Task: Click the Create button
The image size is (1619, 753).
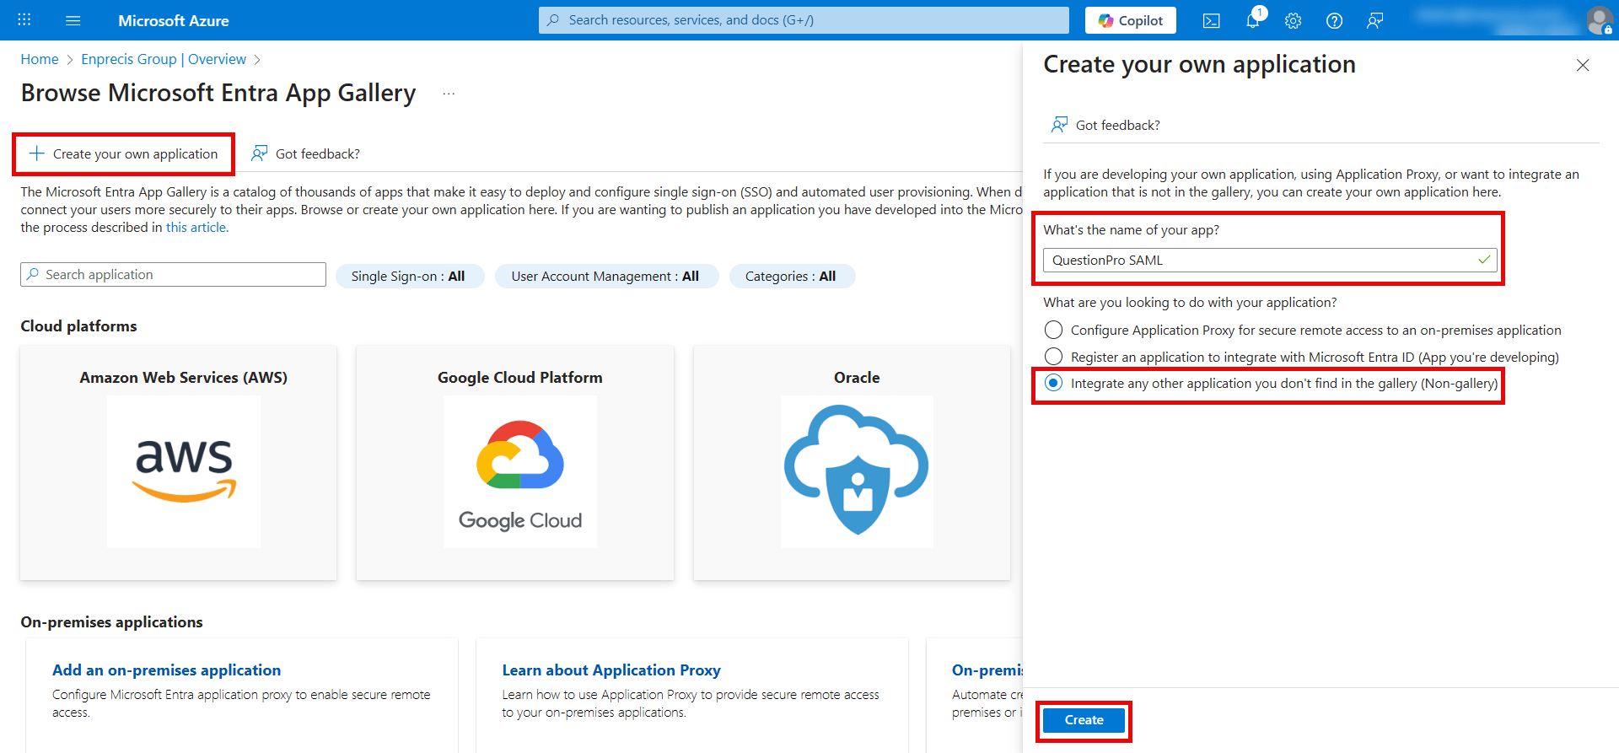Action: [1084, 720]
